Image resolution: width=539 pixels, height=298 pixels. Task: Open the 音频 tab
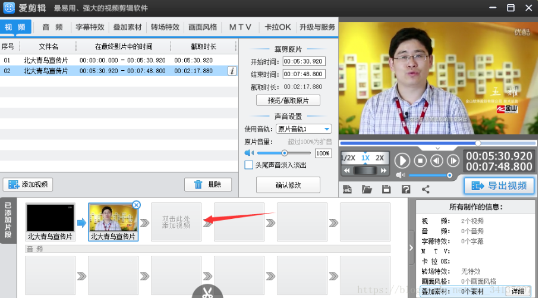point(53,27)
